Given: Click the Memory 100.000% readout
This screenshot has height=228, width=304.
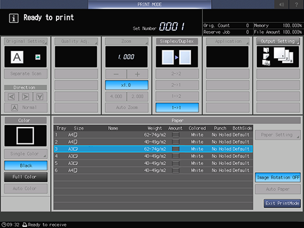Looking at the screenshot, I should pos(278,25).
